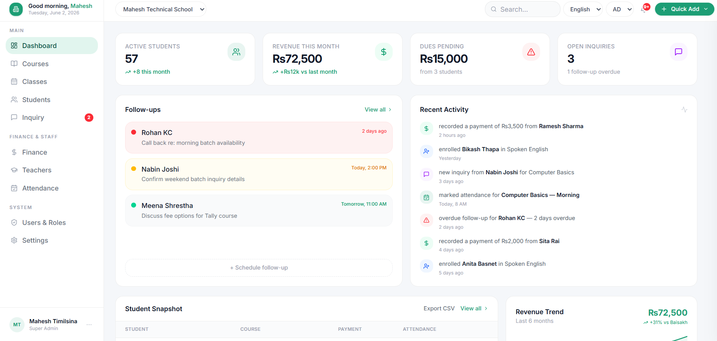Open Finance in sidebar

52,152
